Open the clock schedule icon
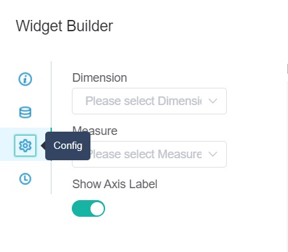Screen dimensions: 288x252 coord(25,179)
